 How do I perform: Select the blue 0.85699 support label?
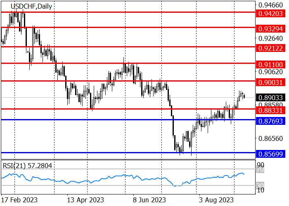tap(270, 154)
